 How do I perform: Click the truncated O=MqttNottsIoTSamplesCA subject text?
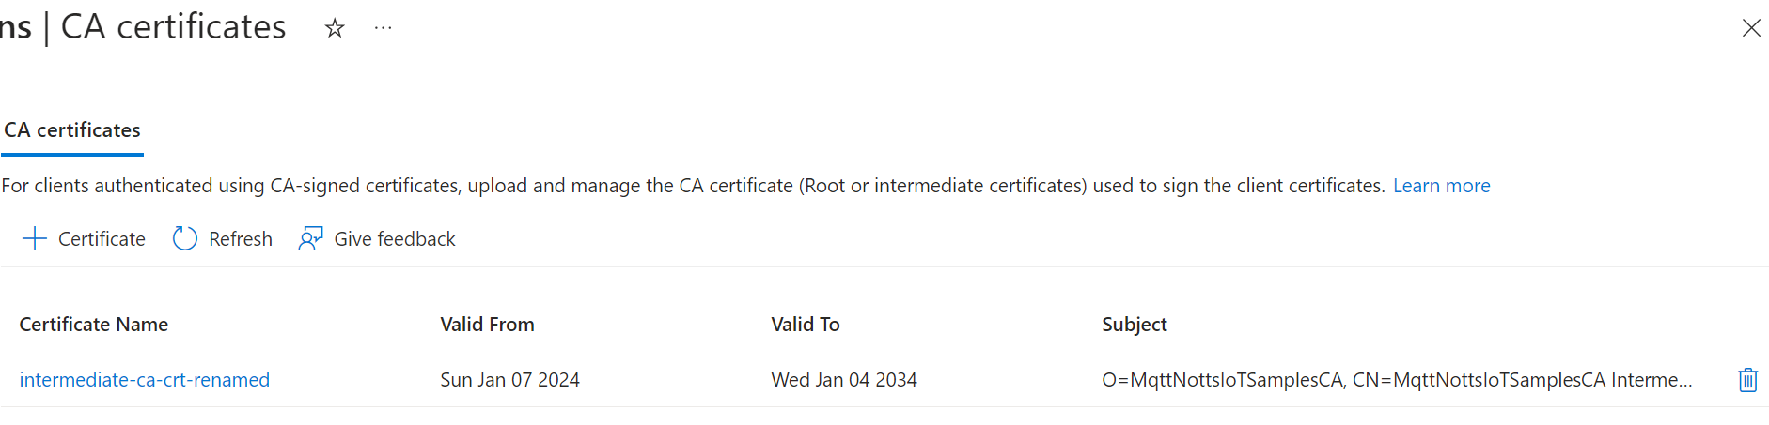tap(1396, 380)
